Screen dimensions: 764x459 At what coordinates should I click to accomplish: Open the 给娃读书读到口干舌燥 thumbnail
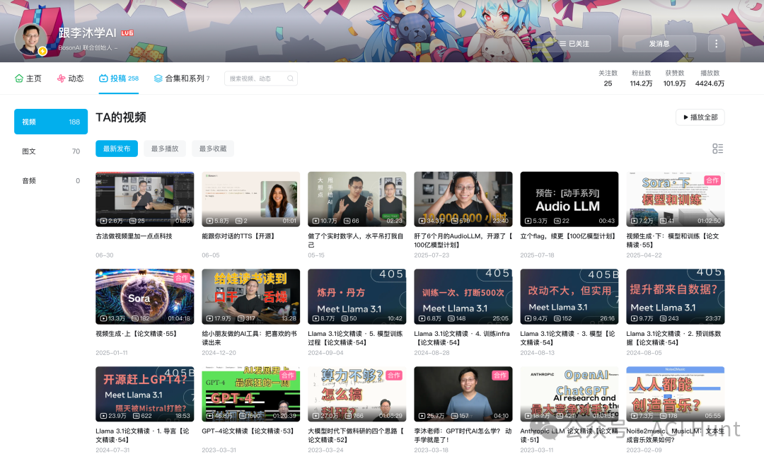pos(251,296)
